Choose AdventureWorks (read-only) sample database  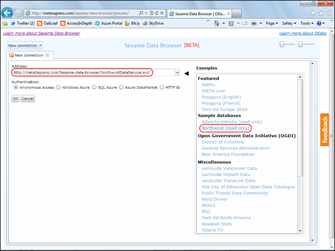click(232, 122)
